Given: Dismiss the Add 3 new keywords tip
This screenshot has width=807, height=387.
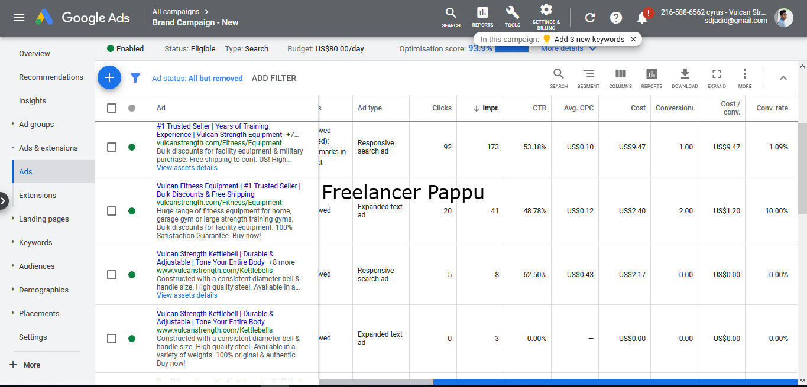Looking at the screenshot, I should [633, 40].
